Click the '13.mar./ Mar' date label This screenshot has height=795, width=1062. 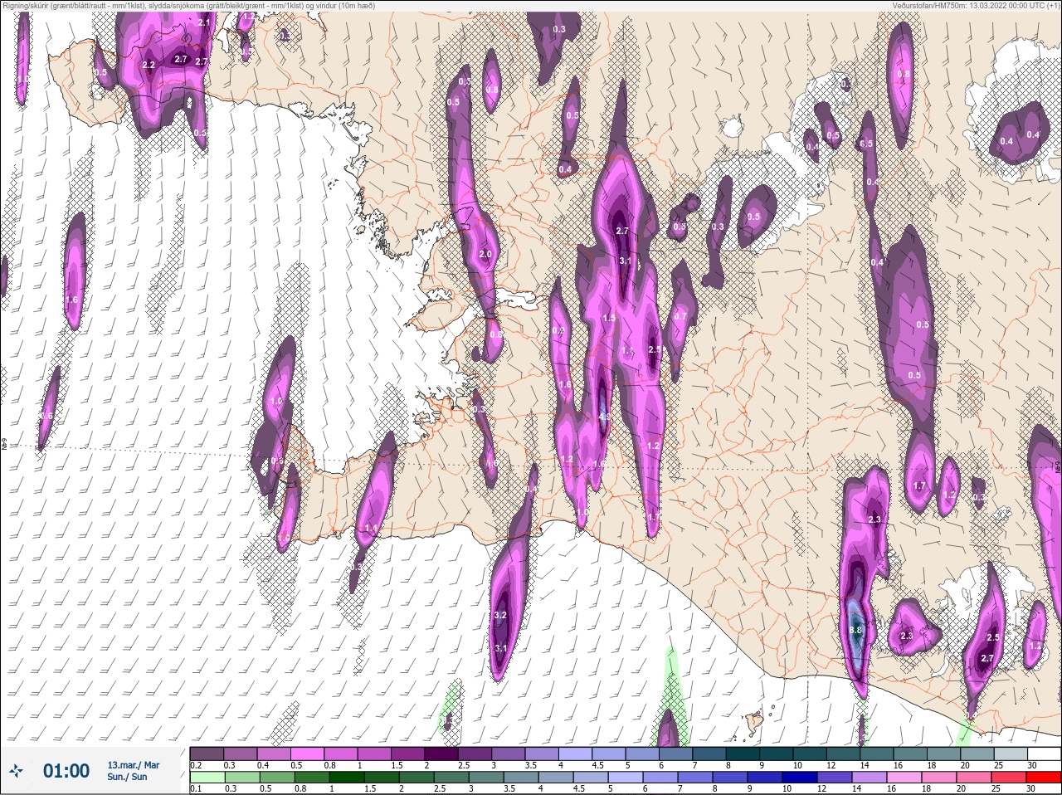pyautogui.click(x=134, y=765)
